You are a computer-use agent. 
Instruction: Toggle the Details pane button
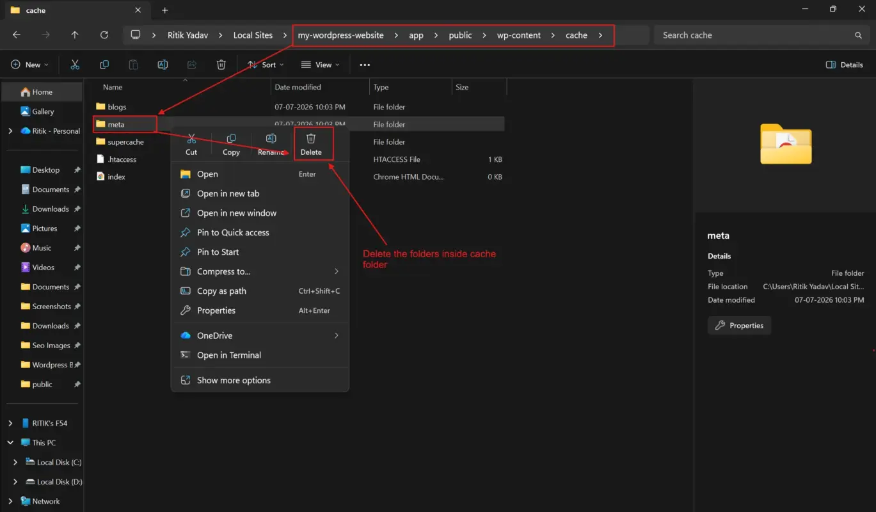coord(845,65)
